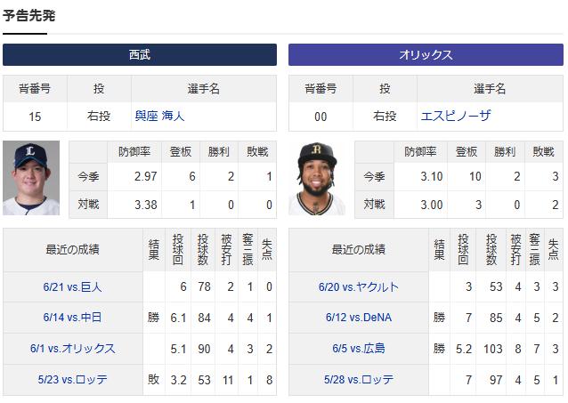Screen dimensions: 568x403
Task: Open player link エスピノーザ
Action: [456, 116]
